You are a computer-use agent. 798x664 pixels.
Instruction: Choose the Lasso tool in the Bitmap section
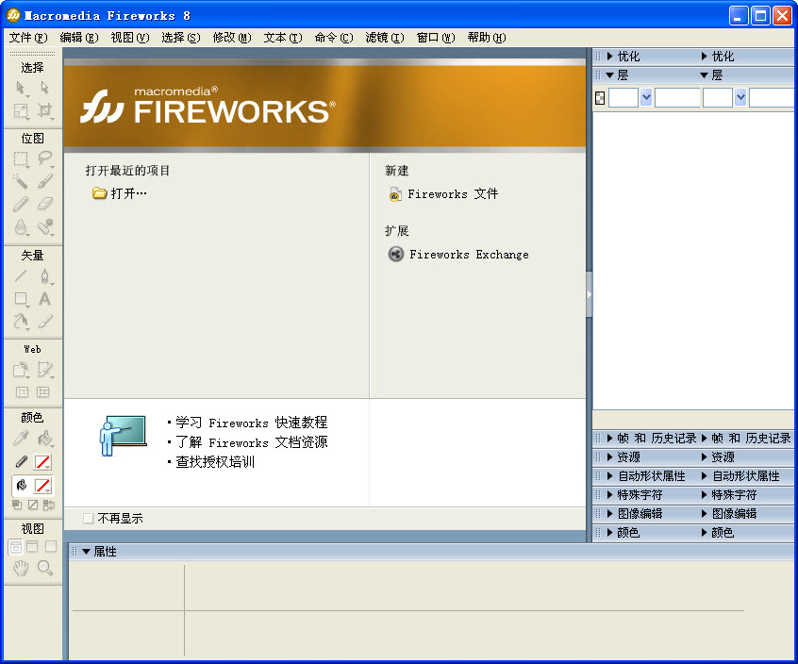click(x=45, y=158)
